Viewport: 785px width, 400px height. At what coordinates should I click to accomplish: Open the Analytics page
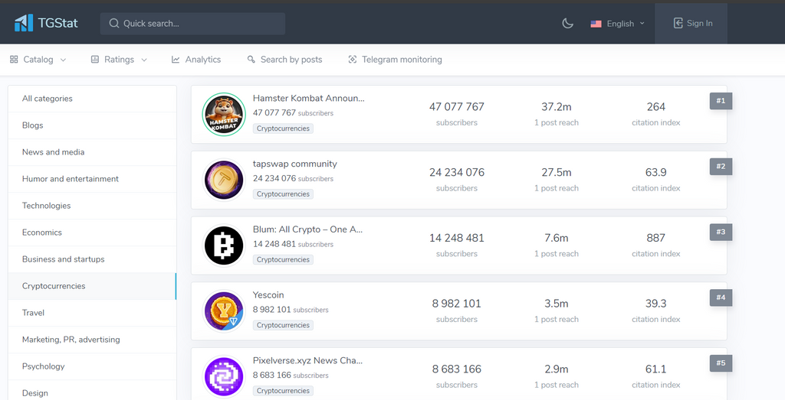pyautogui.click(x=196, y=60)
